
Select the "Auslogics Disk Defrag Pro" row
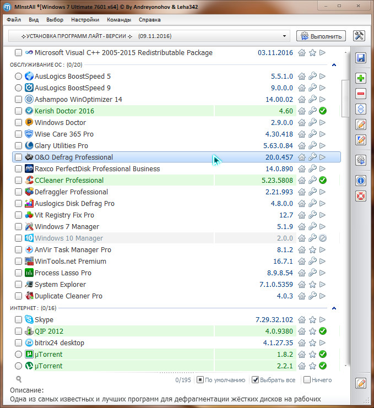click(176, 203)
